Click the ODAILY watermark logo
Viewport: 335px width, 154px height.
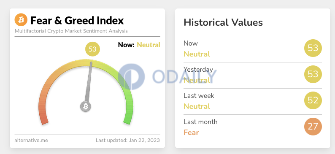(x=167, y=76)
